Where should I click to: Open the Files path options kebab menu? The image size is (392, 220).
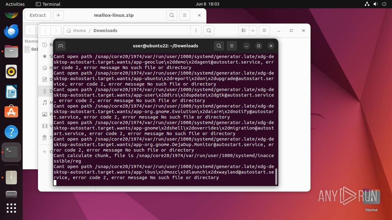pyautogui.click(x=196, y=31)
